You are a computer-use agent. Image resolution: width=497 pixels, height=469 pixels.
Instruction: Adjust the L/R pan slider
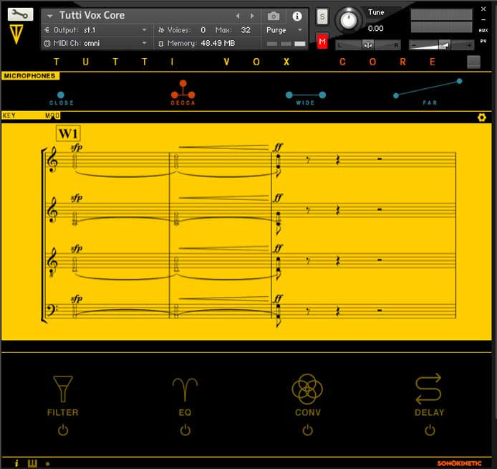tap(368, 45)
